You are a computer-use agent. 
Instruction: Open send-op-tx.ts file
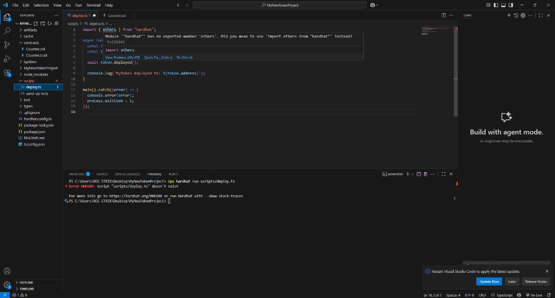point(38,94)
